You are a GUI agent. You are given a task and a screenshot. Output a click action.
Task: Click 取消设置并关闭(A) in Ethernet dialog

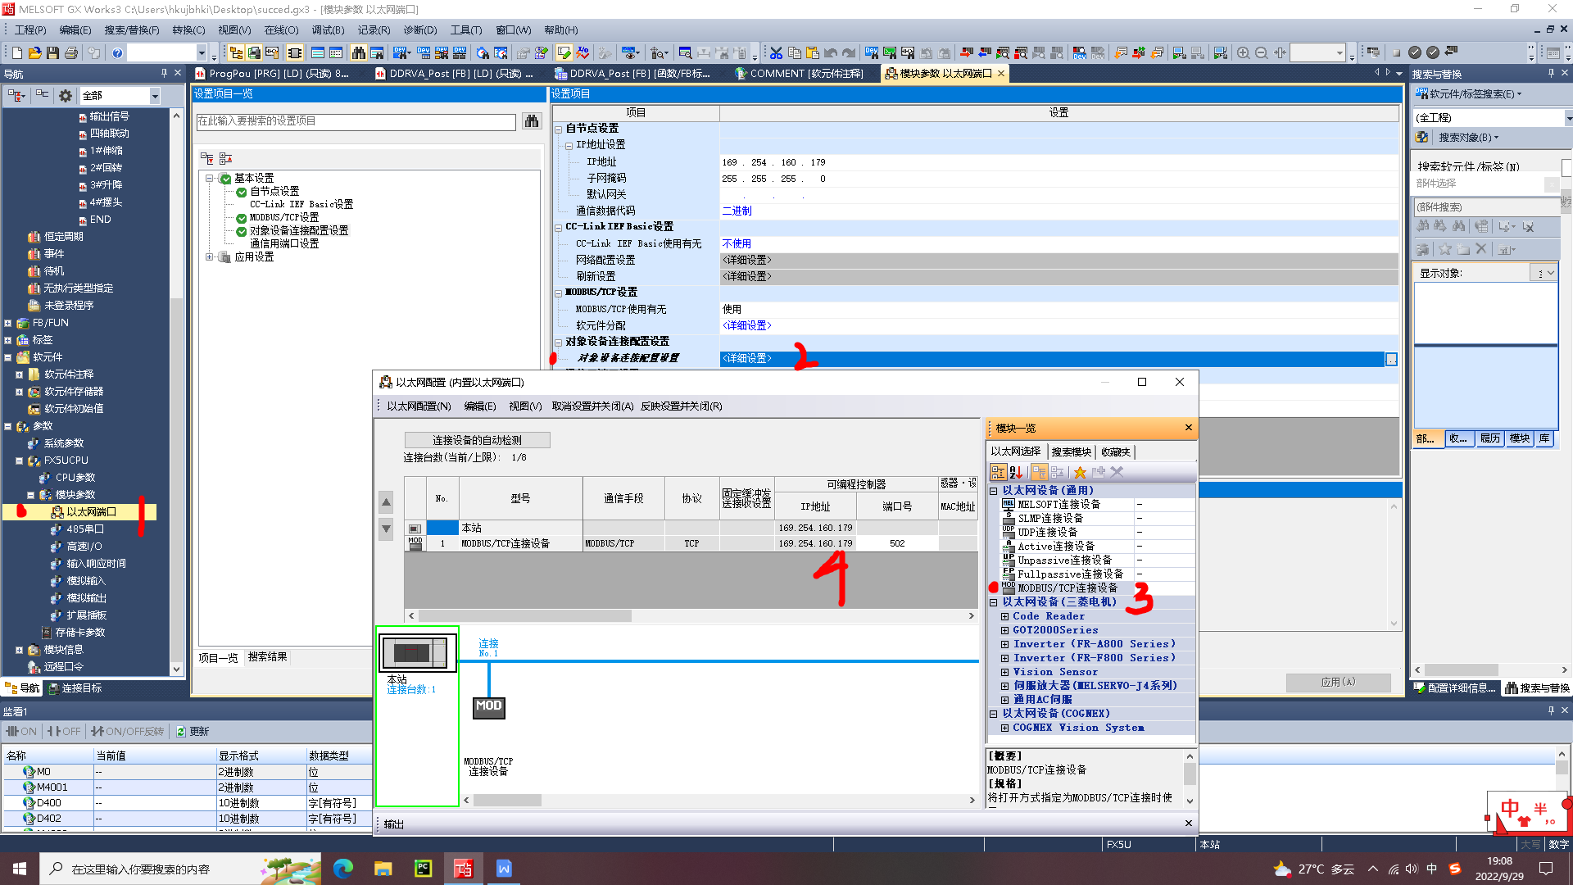click(x=592, y=406)
